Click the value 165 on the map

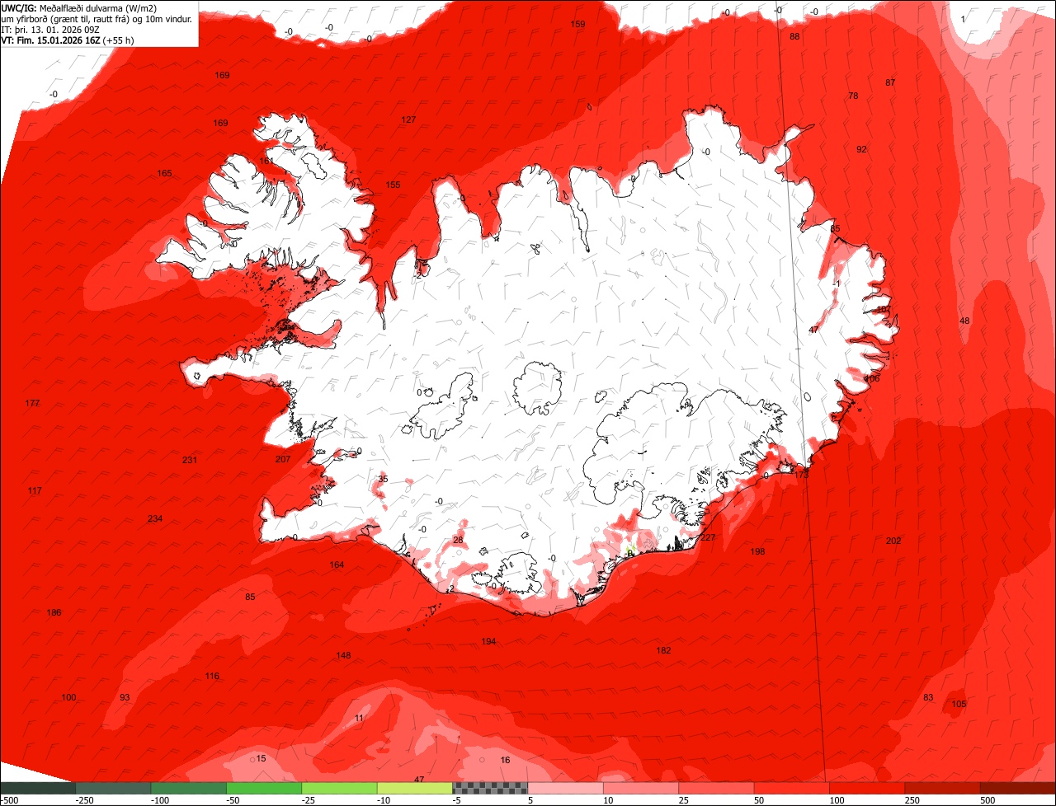click(165, 173)
